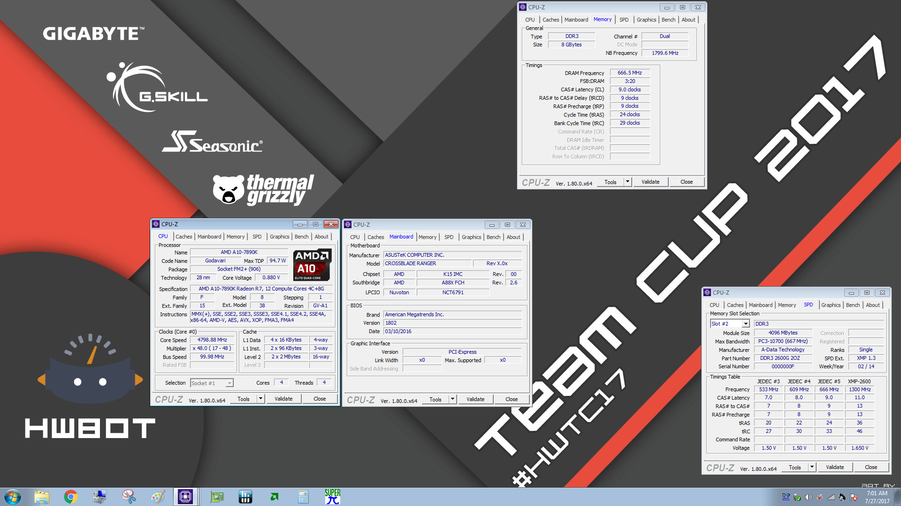Click the CPU-Z title icon of SPD window
Screen dimensions: 901x506
click(x=707, y=292)
